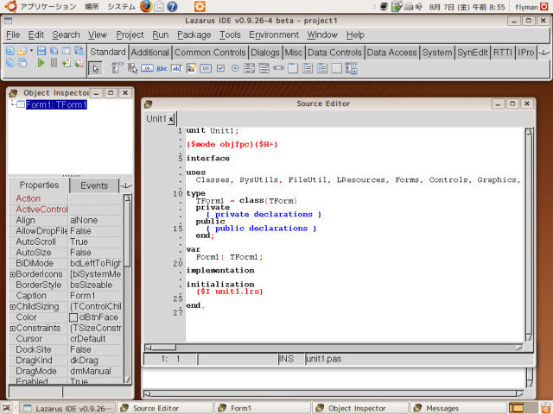Pick the TLabel Abc component icon
The height and width of the screenshot is (414, 553).
(x=162, y=68)
